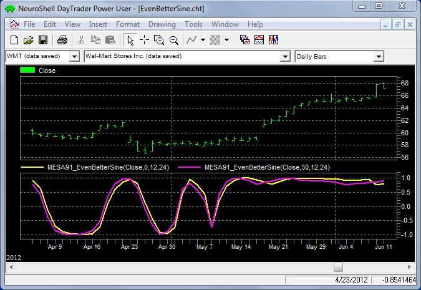Click the New chart icon
The width and height of the screenshot is (421, 290).
[x=14, y=40]
